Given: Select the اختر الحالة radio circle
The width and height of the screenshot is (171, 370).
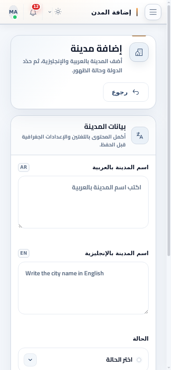Looking at the screenshot, I should point(139,360).
